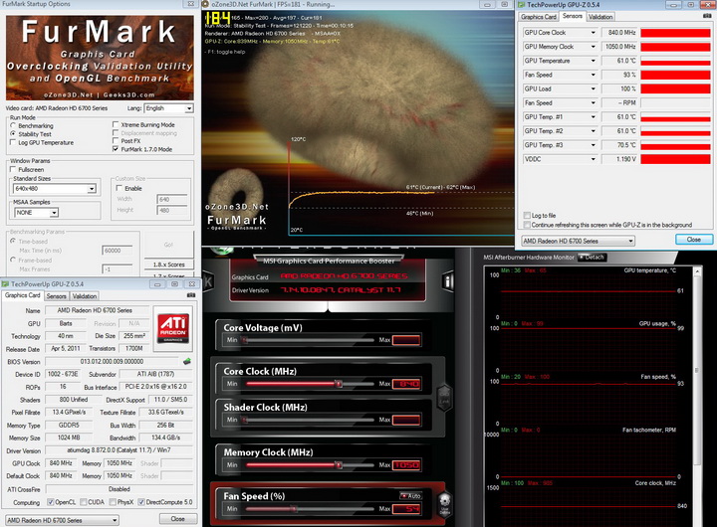Image resolution: width=717 pixels, height=527 pixels.
Task: Click the Core Voltage slider track
Action: coord(308,340)
